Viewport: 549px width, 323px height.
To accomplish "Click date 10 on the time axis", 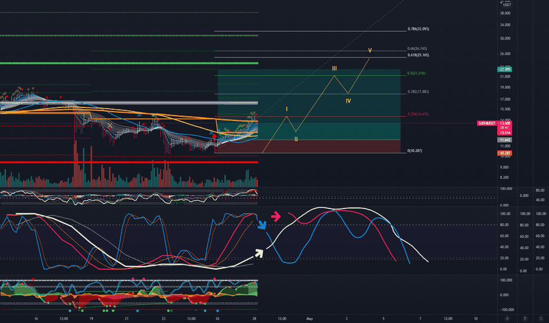I will coord(475,318).
